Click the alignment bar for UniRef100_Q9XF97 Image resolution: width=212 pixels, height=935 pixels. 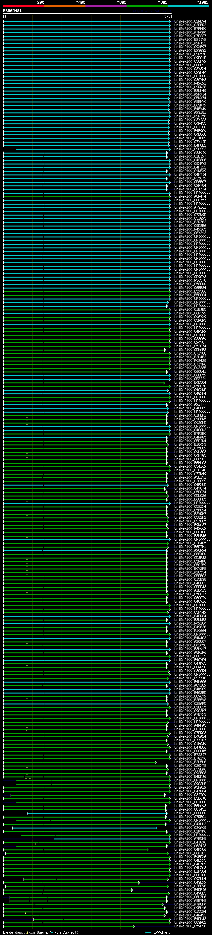point(87,47)
